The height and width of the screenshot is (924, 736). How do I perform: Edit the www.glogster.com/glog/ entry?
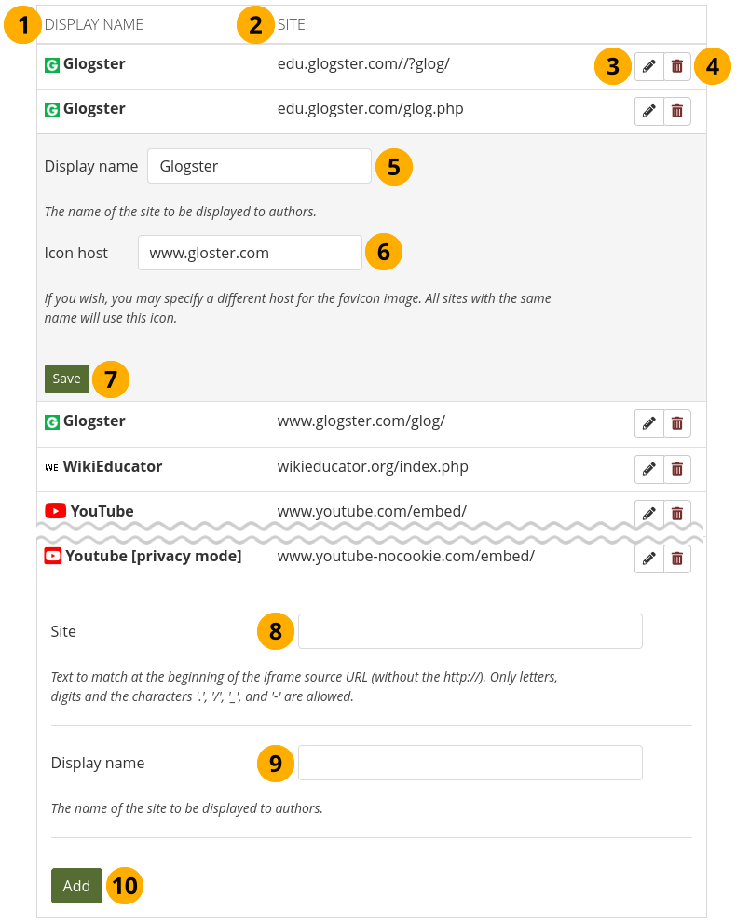click(649, 423)
